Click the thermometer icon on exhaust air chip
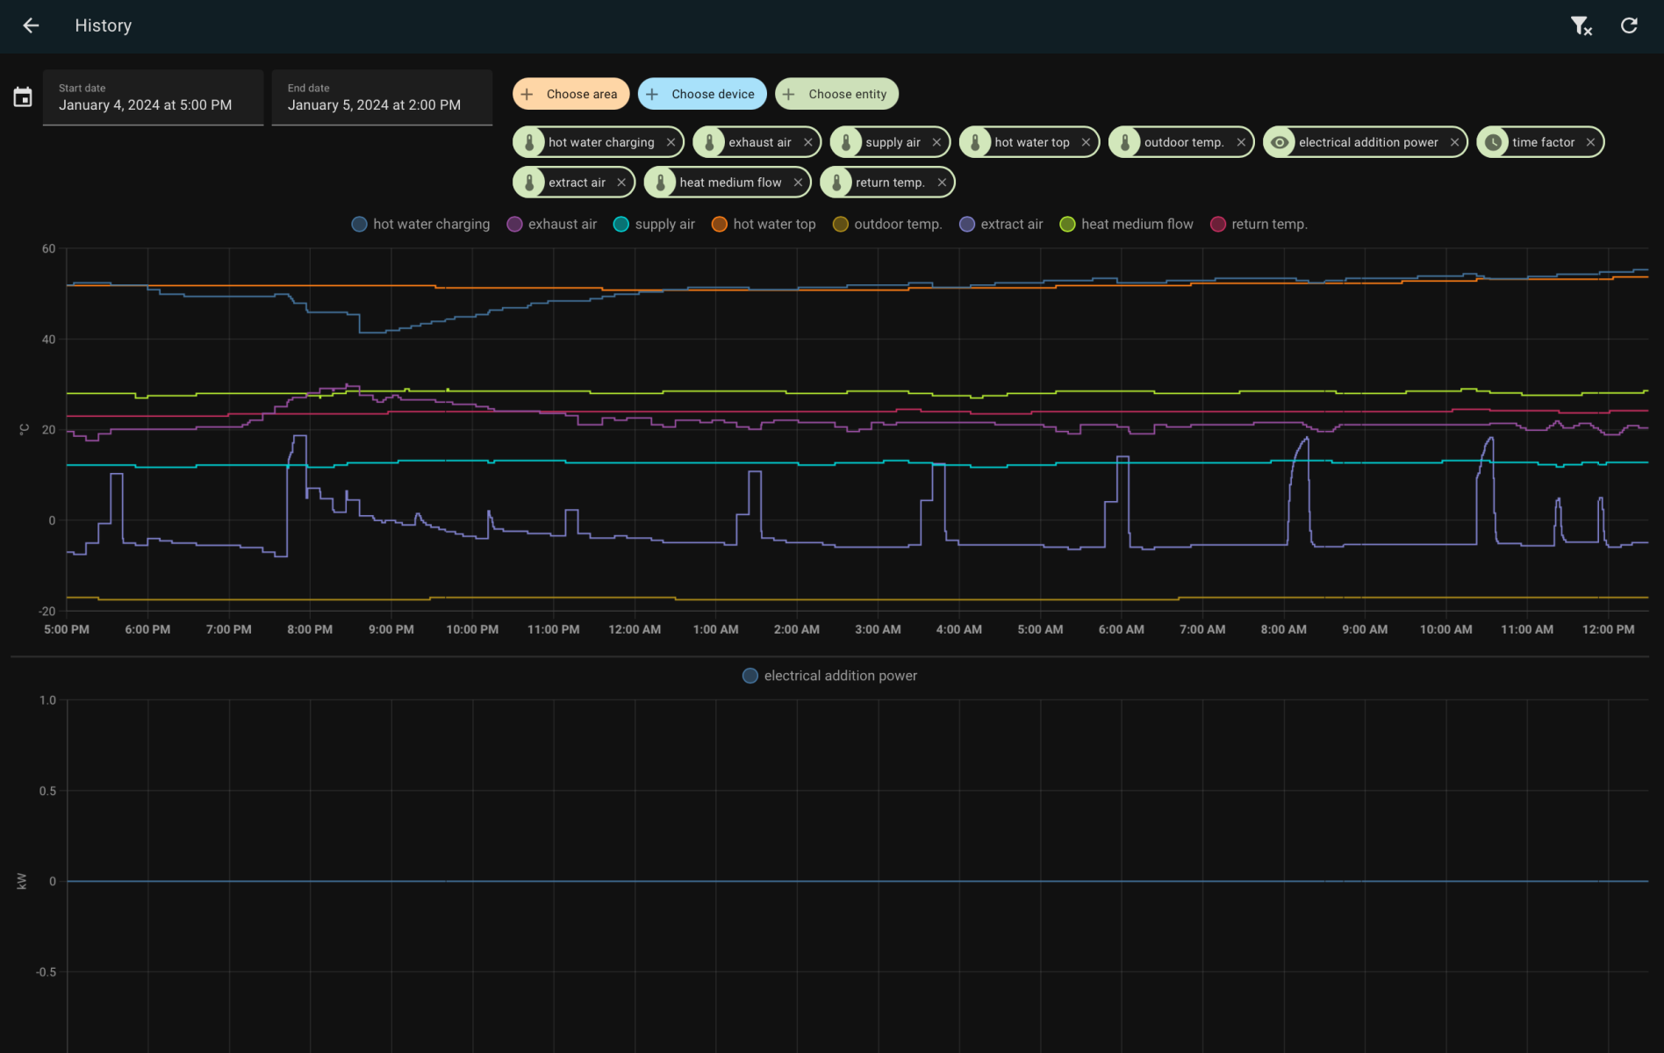This screenshot has width=1664, height=1053. tap(709, 142)
